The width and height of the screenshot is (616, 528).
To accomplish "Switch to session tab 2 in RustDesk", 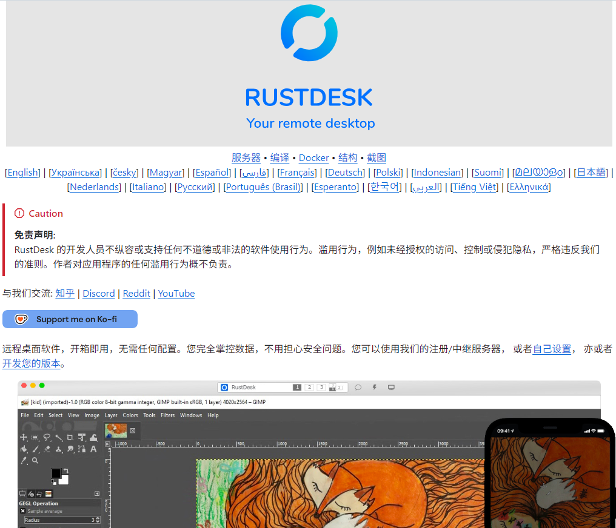I will click(309, 388).
